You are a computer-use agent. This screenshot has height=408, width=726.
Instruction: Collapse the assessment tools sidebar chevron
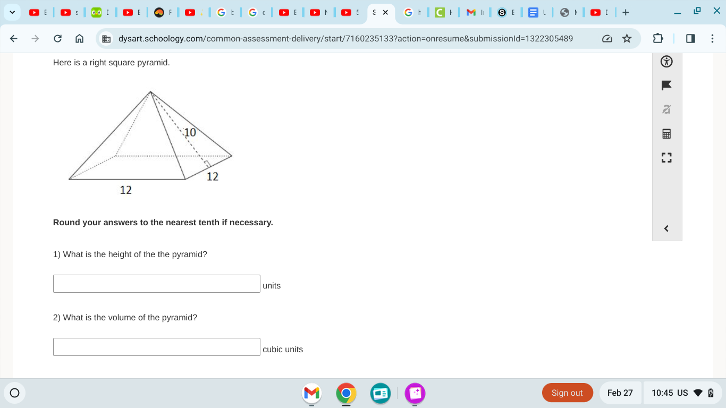point(666,228)
